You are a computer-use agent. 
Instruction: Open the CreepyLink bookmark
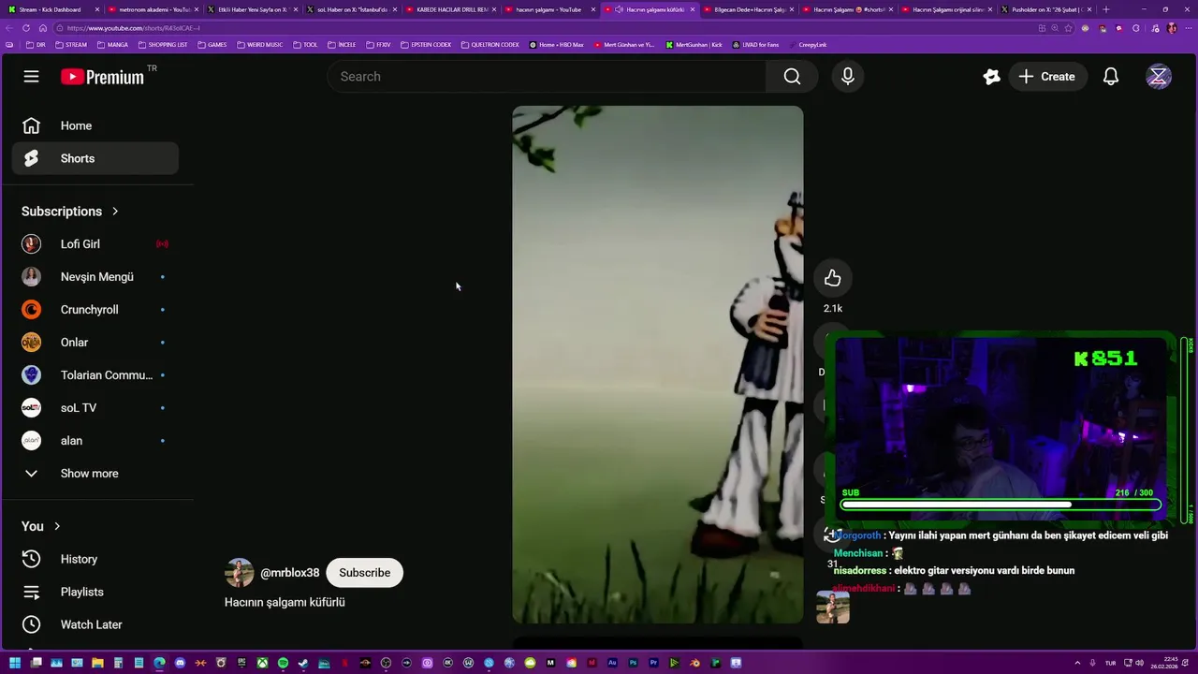[x=808, y=45]
